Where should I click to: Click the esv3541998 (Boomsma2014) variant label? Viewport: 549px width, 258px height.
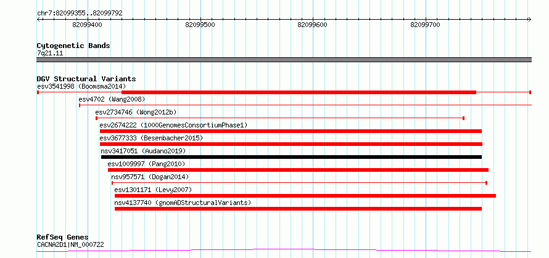pyautogui.click(x=81, y=86)
